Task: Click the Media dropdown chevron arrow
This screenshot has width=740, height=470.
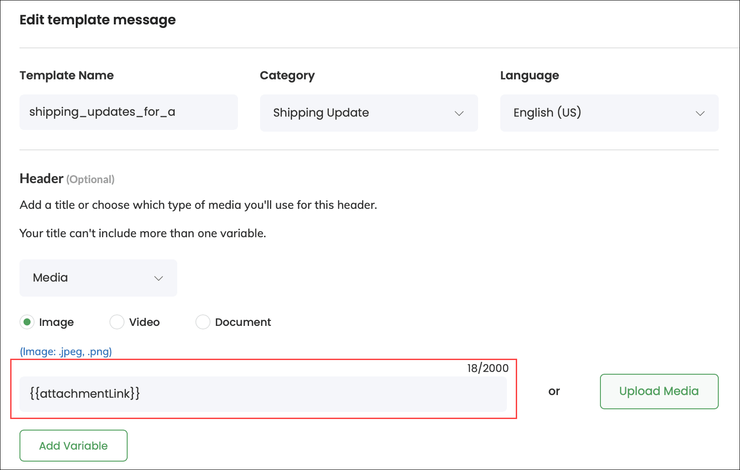Action: 158,278
